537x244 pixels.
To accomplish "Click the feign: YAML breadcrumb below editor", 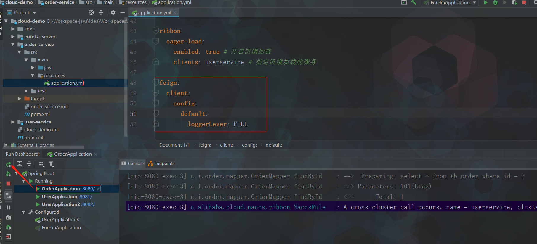I will (x=205, y=145).
